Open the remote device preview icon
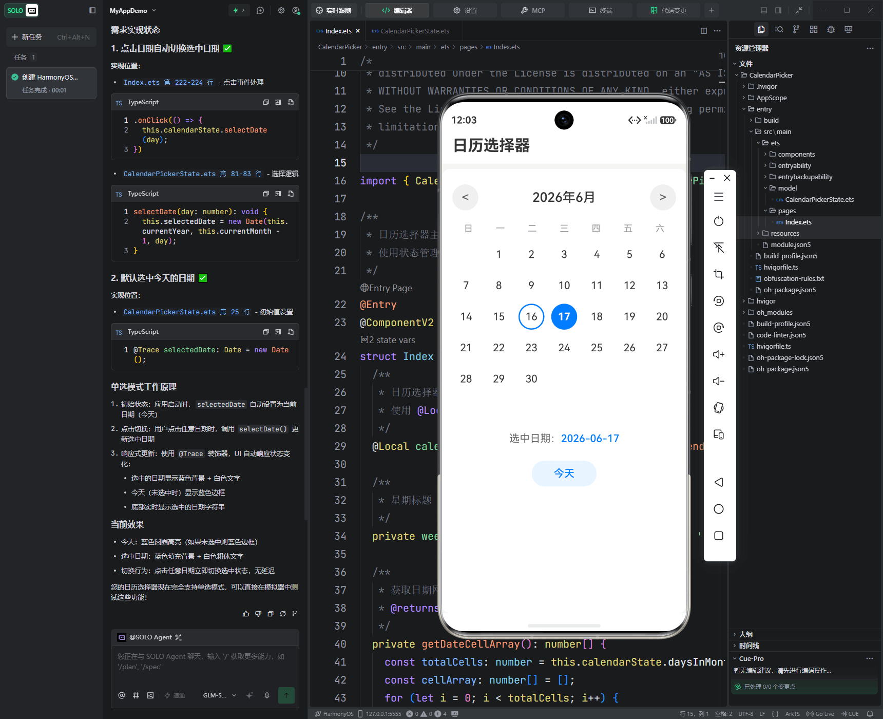The width and height of the screenshot is (883, 719). (849, 29)
